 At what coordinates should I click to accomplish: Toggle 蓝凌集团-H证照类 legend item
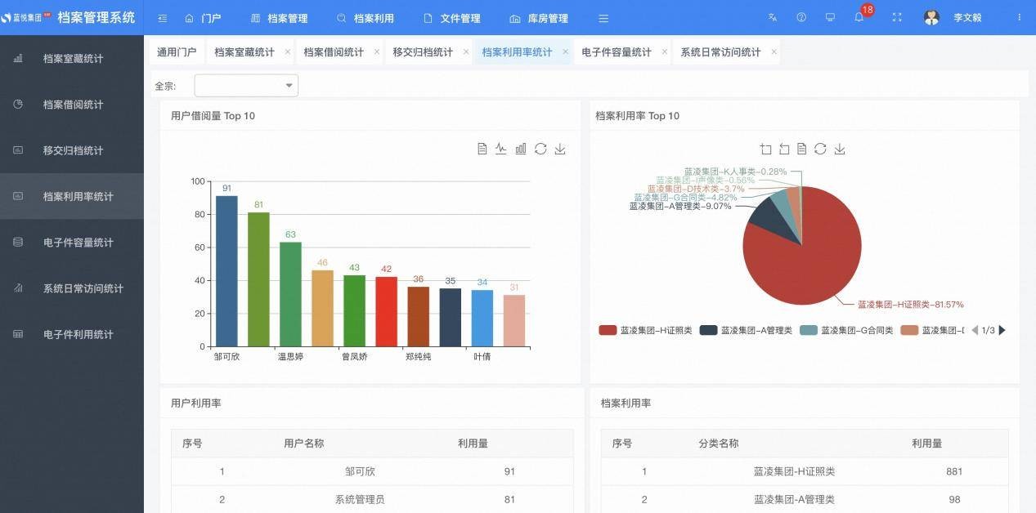(645, 330)
